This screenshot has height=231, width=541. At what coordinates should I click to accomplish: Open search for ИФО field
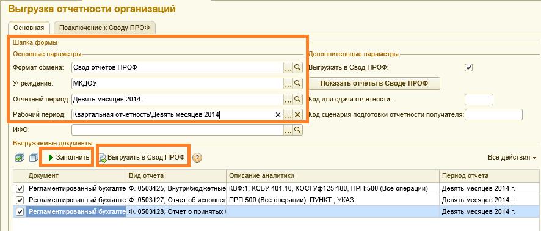click(x=297, y=130)
